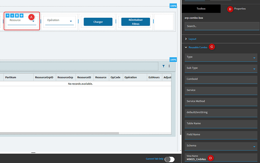Image resolution: width=260 pixels, height=163 pixels.
Task: Click the Service Method input field
Action: [221, 102]
